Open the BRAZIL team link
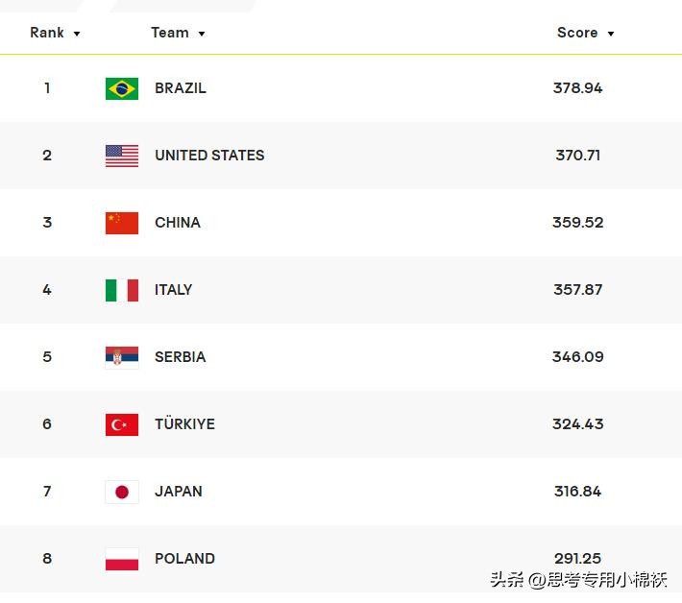The image size is (682, 603). (x=181, y=88)
